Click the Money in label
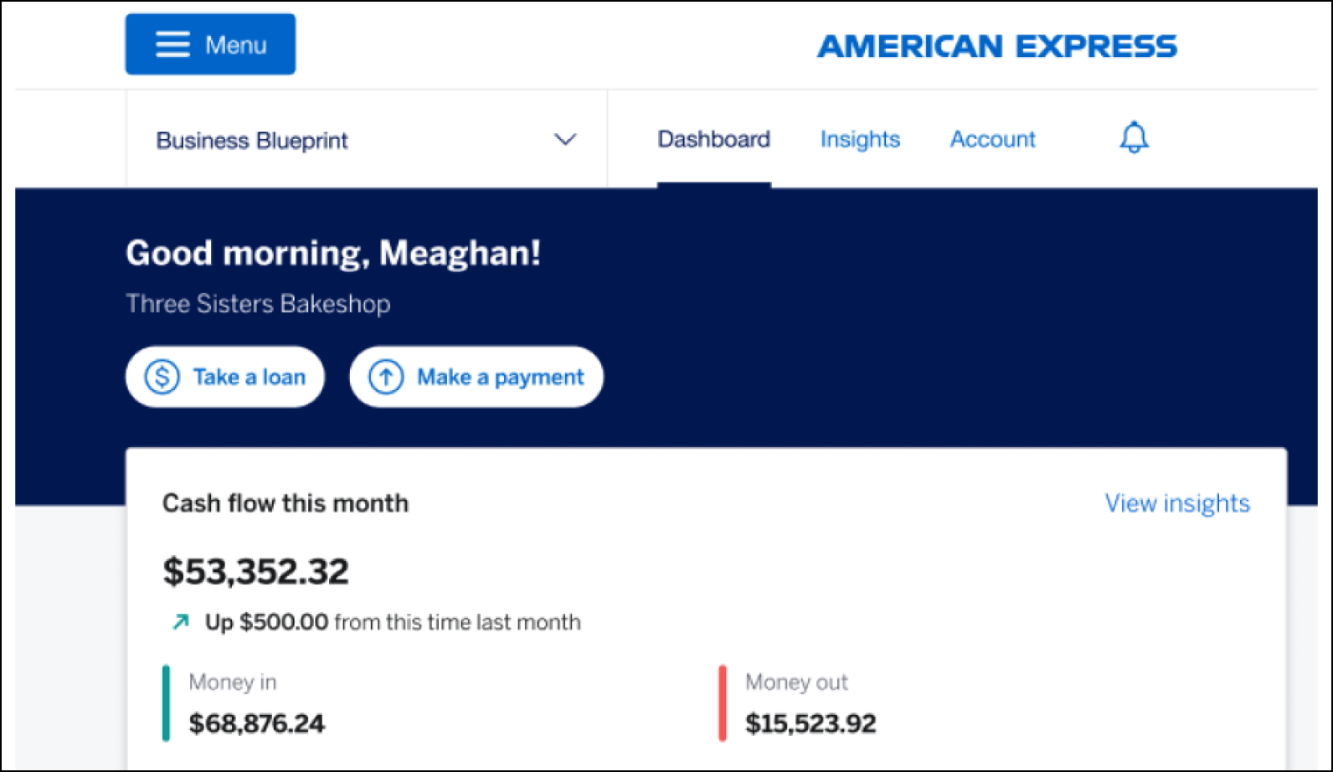The height and width of the screenshot is (772, 1333). point(233,682)
